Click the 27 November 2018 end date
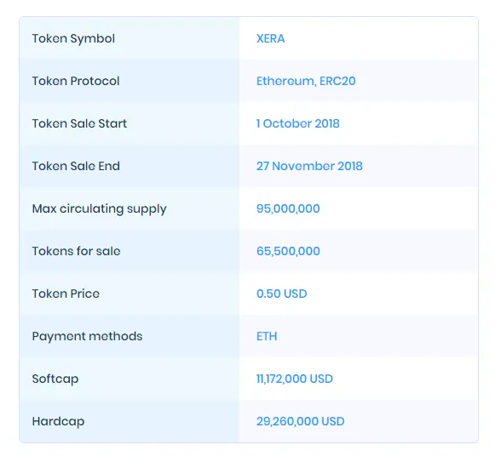This screenshot has height=456, width=495. [309, 166]
